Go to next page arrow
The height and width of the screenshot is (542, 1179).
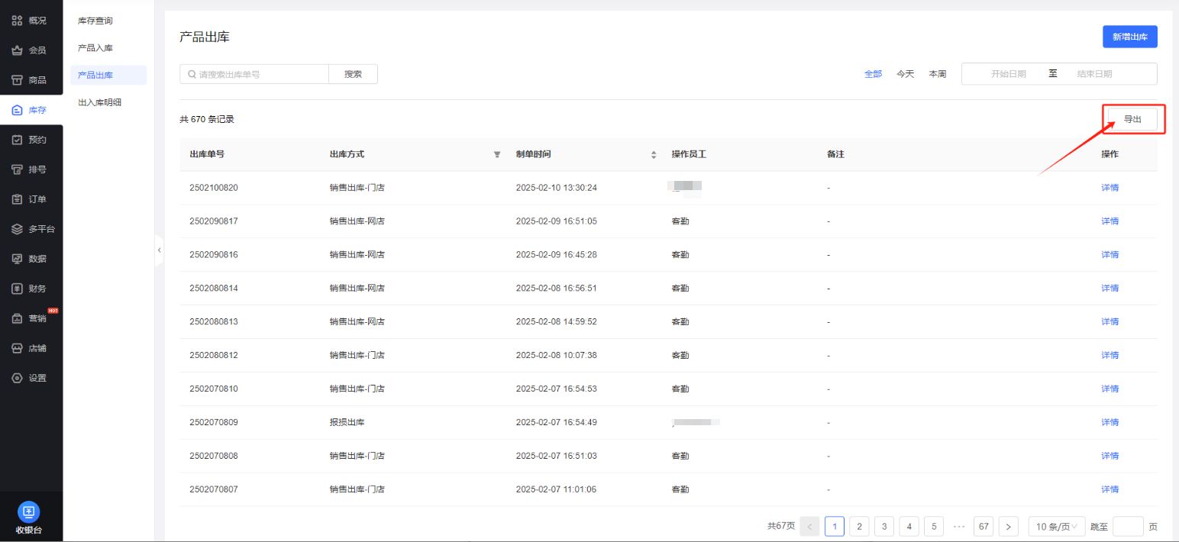[1008, 526]
